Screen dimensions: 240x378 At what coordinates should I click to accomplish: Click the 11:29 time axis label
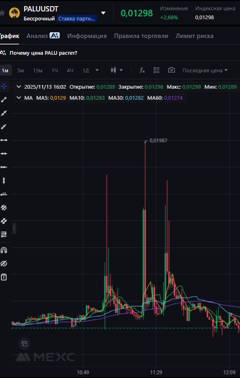[x=156, y=372]
